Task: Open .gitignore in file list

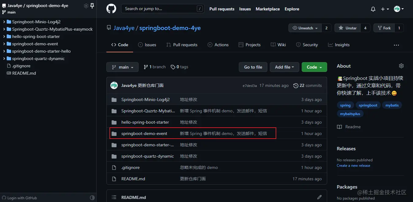Action: click(130, 167)
